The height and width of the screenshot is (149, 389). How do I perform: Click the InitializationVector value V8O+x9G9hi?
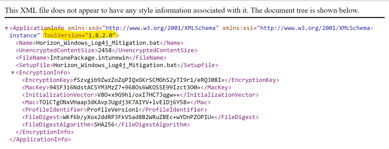(138, 95)
